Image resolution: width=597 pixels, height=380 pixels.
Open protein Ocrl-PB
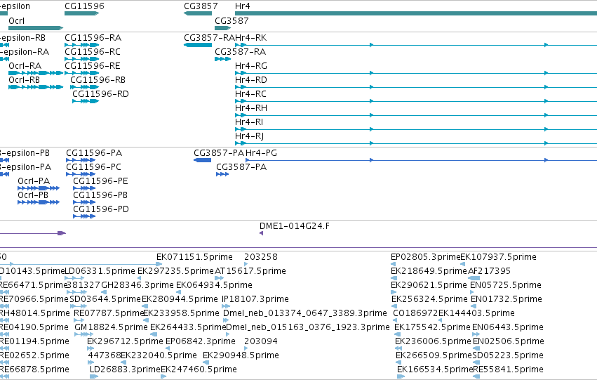(x=39, y=202)
